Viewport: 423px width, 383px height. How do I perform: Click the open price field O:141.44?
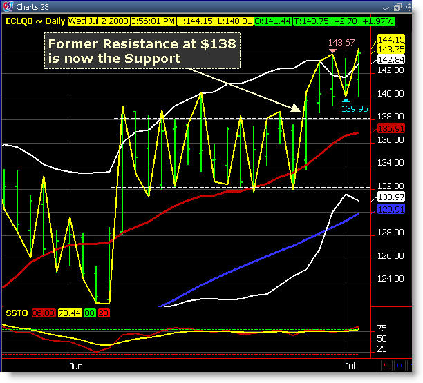[x=273, y=21]
